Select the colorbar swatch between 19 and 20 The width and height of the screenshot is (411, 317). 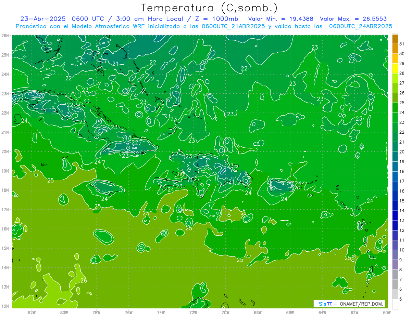point(395,157)
